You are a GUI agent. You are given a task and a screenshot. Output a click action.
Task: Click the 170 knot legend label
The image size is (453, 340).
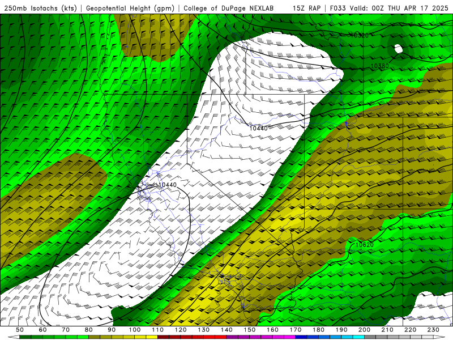point(295,330)
